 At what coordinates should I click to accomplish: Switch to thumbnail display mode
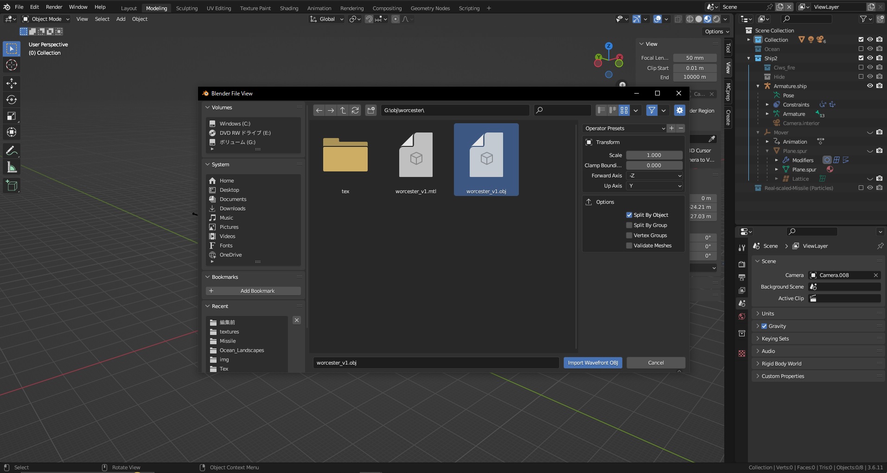[x=624, y=110]
